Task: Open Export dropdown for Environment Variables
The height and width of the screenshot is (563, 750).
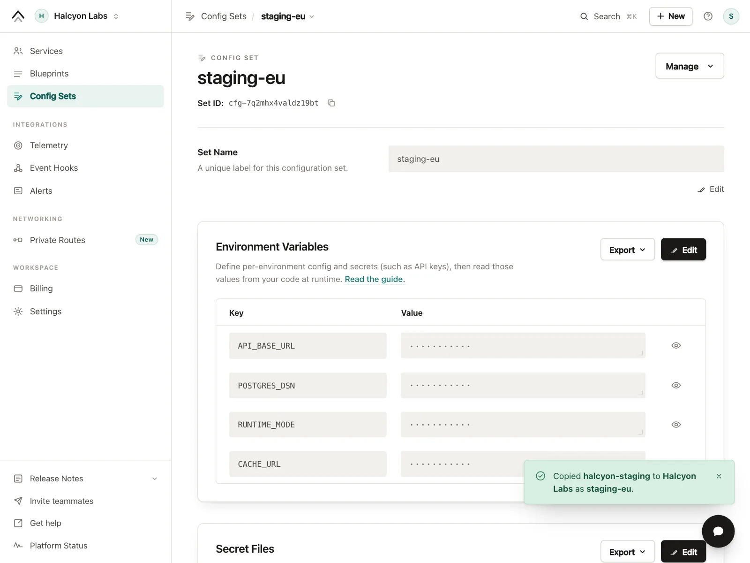Action: (x=628, y=250)
